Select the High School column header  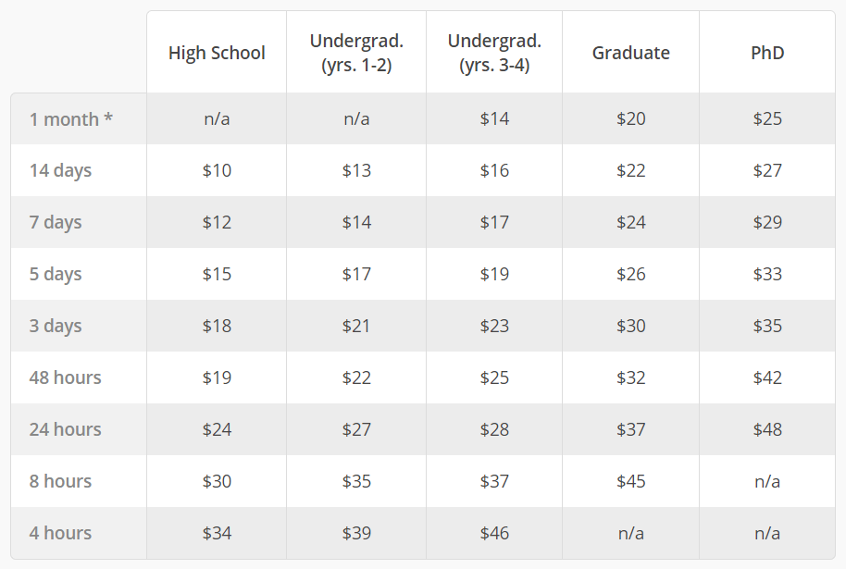point(217,53)
